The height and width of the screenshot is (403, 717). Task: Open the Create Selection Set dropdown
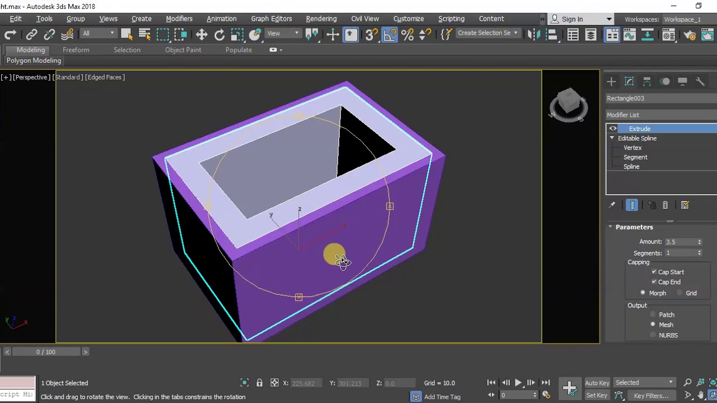(487, 33)
